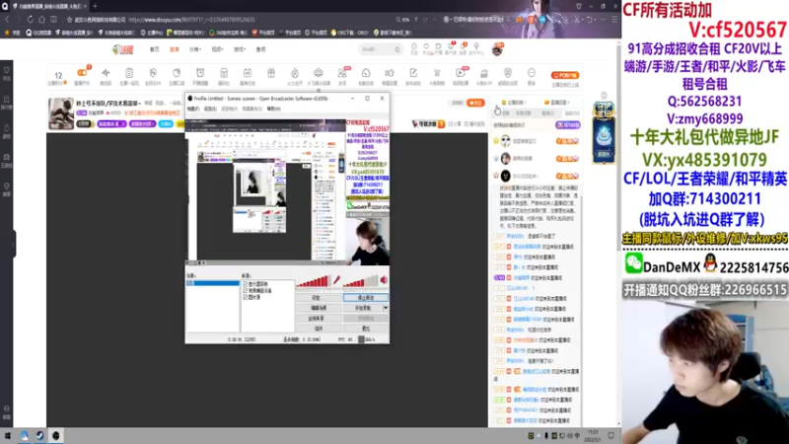Reload the Douyu page
The height and width of the screenshot is (444, 789).
pyautogui.click(x=31, y=20)
